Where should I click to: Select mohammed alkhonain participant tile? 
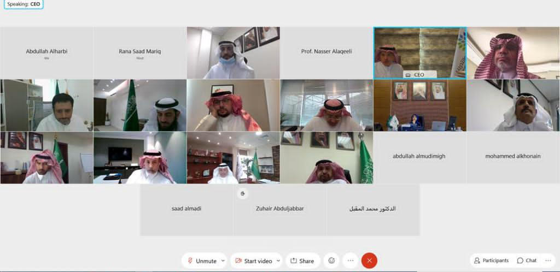513,157
